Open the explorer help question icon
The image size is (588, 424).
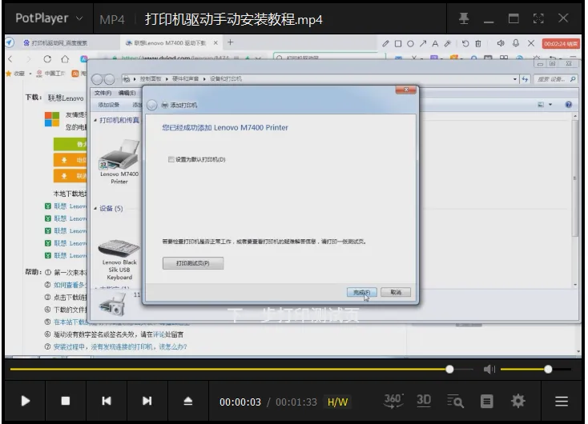(x=569, y=105)
